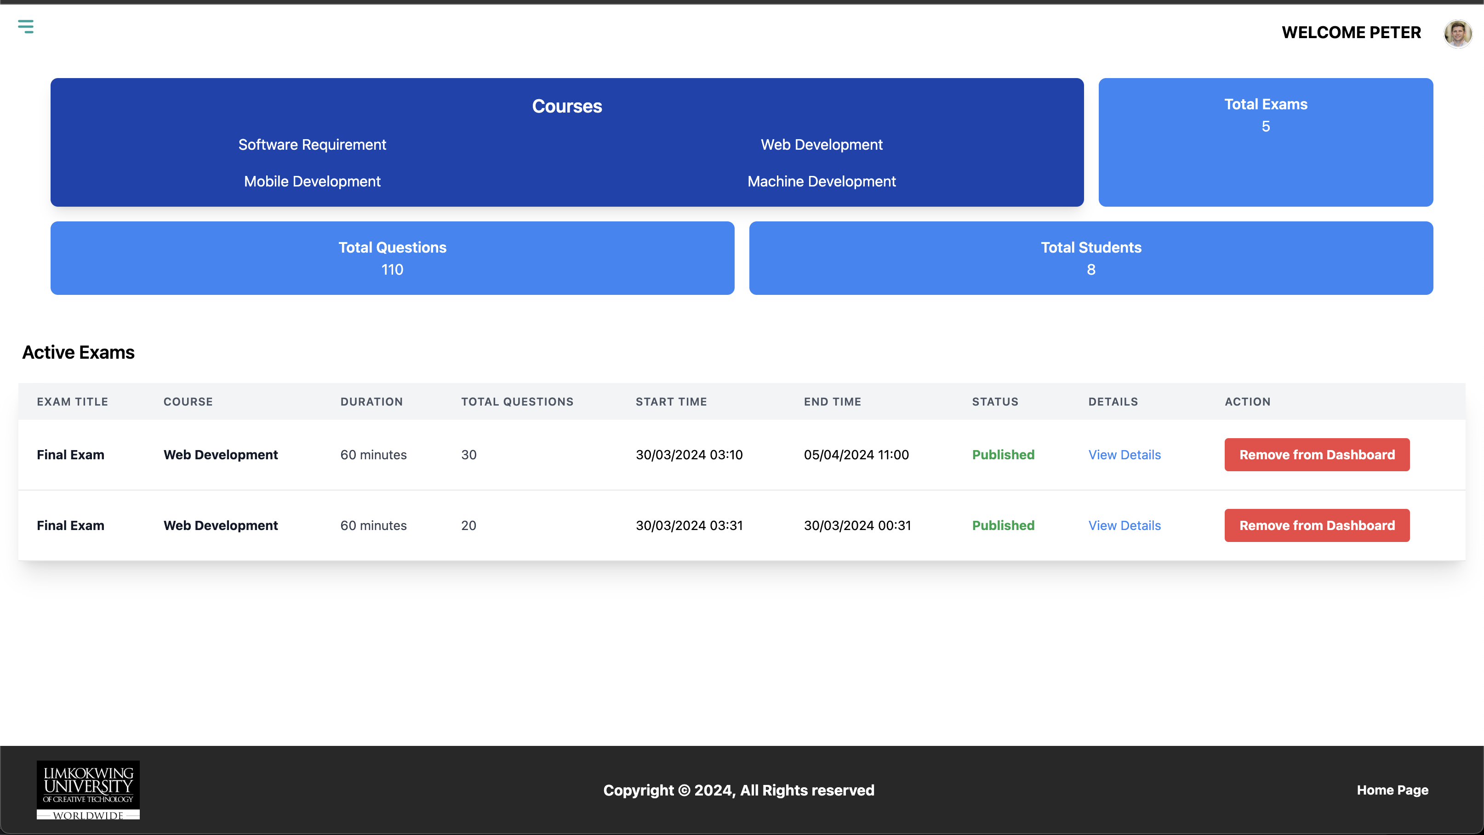Select the Machine Development course

tap(821, 181)
